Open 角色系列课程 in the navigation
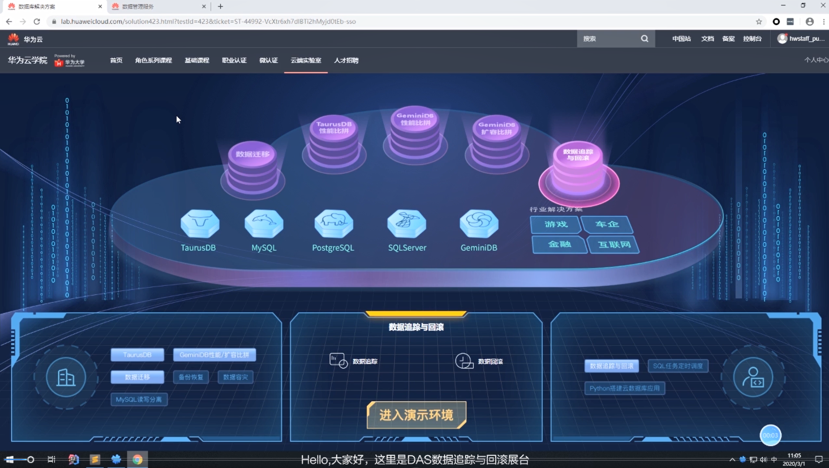Screen dimensions: 829x468 pos(153,60)
